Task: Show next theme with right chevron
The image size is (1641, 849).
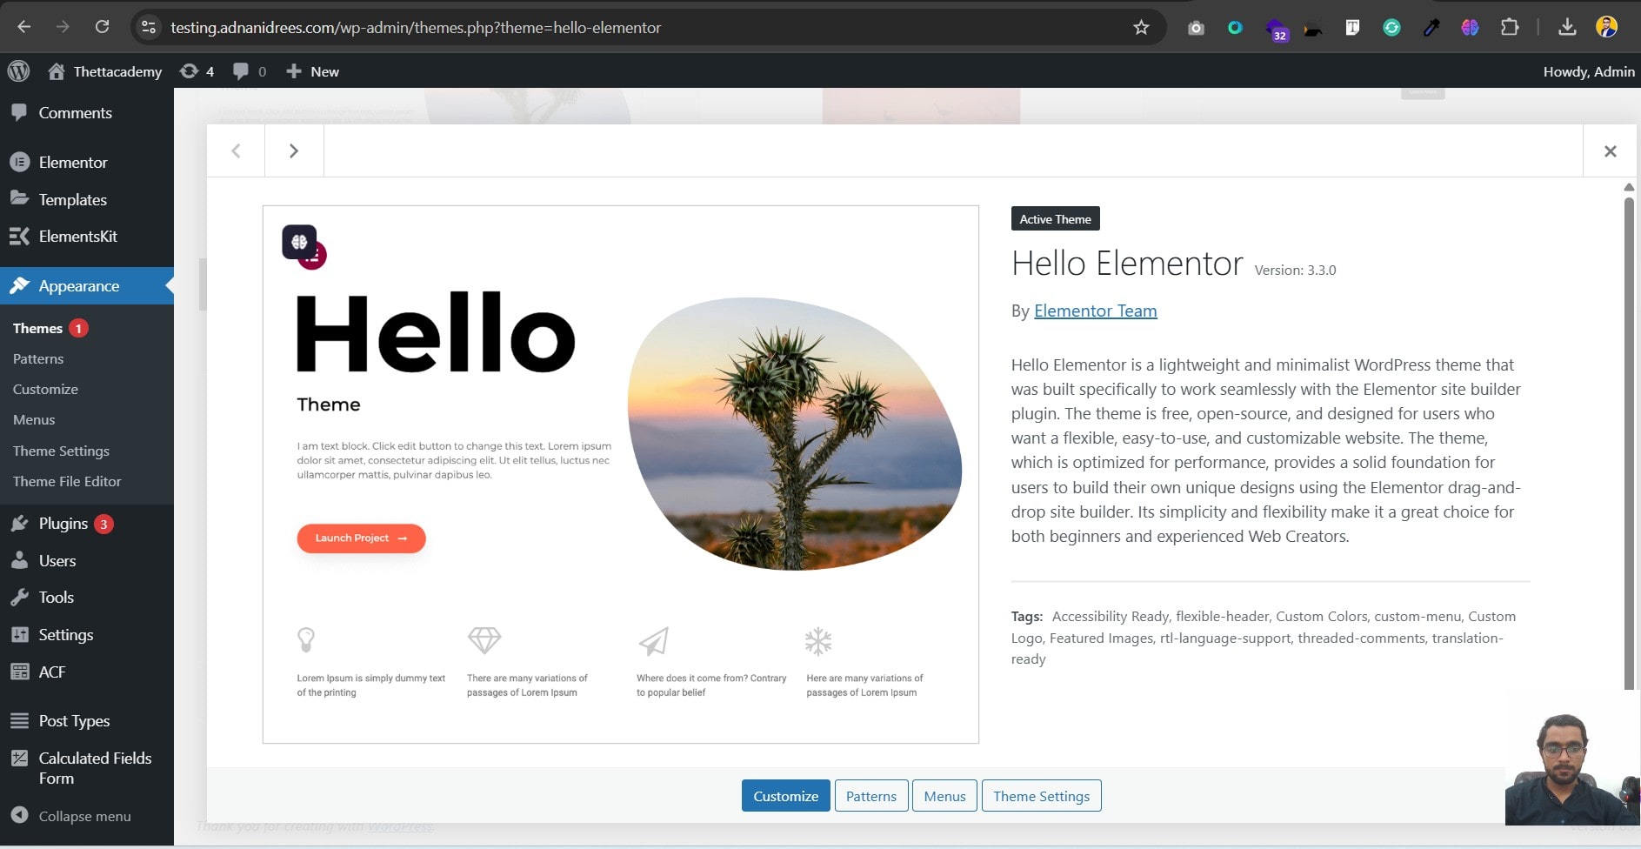Action: click(x=294, y=150)
